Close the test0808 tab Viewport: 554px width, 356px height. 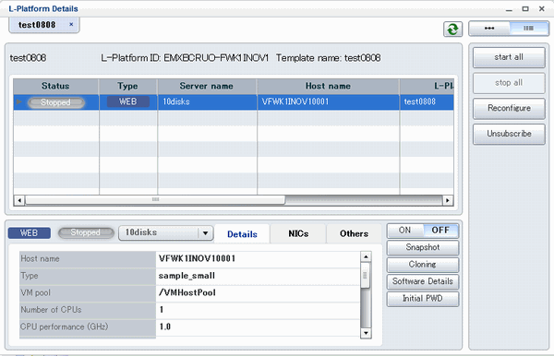[x=71, y=24]
